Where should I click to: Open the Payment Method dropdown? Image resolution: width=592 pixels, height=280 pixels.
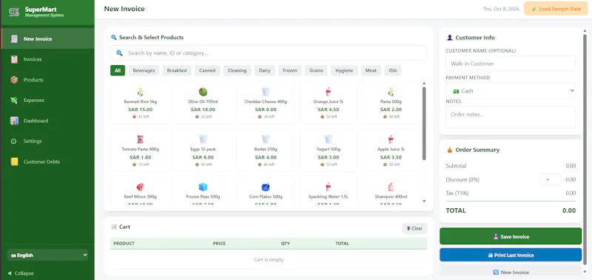(511, 90)
